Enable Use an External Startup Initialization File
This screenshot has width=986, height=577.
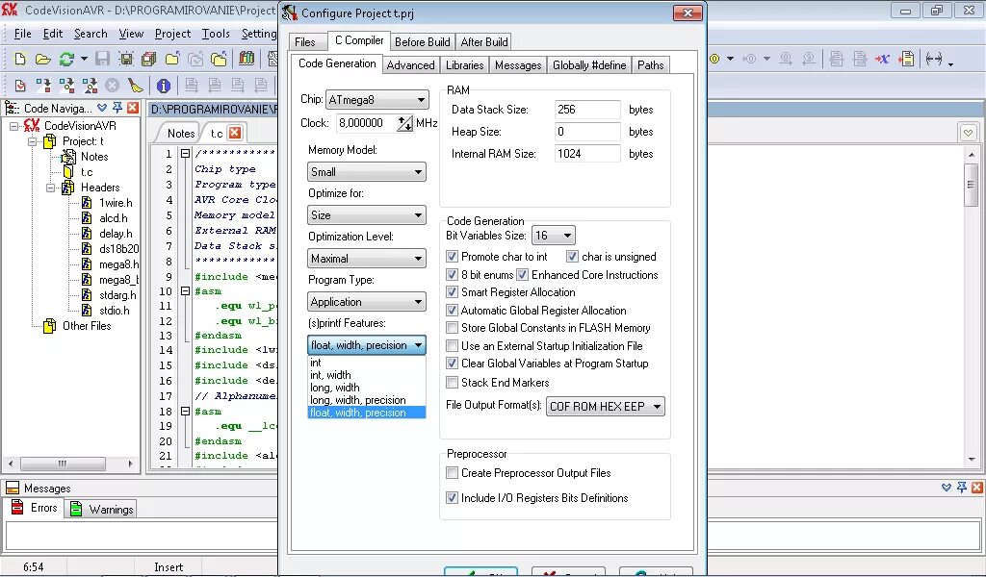coord(452,346)
